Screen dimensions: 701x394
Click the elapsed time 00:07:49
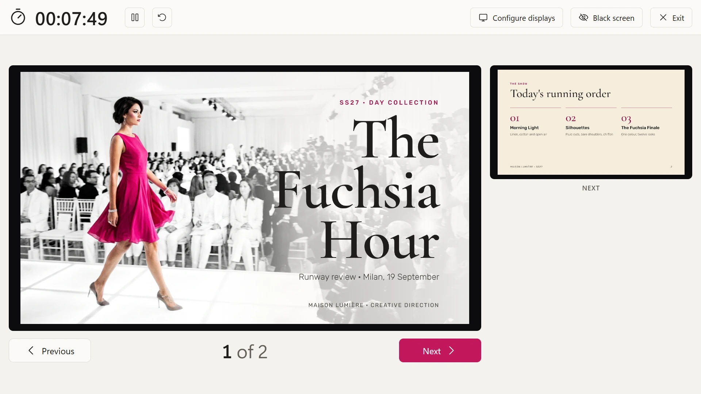click(x=71, y=19)
